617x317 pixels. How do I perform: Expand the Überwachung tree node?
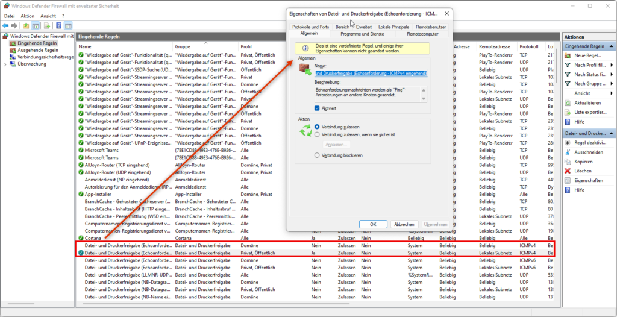5,64
